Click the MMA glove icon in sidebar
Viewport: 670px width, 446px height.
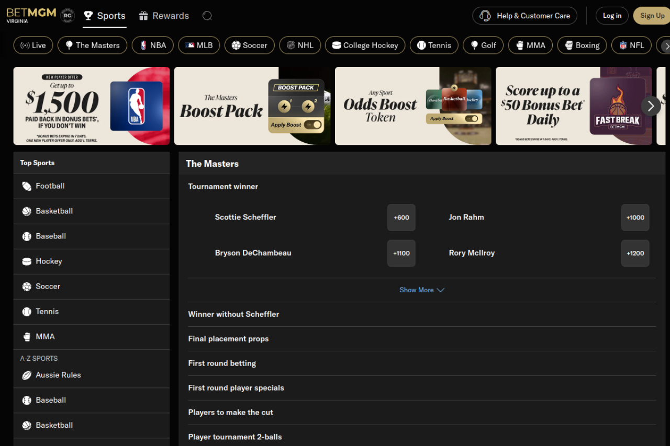(x=27, y=337)
